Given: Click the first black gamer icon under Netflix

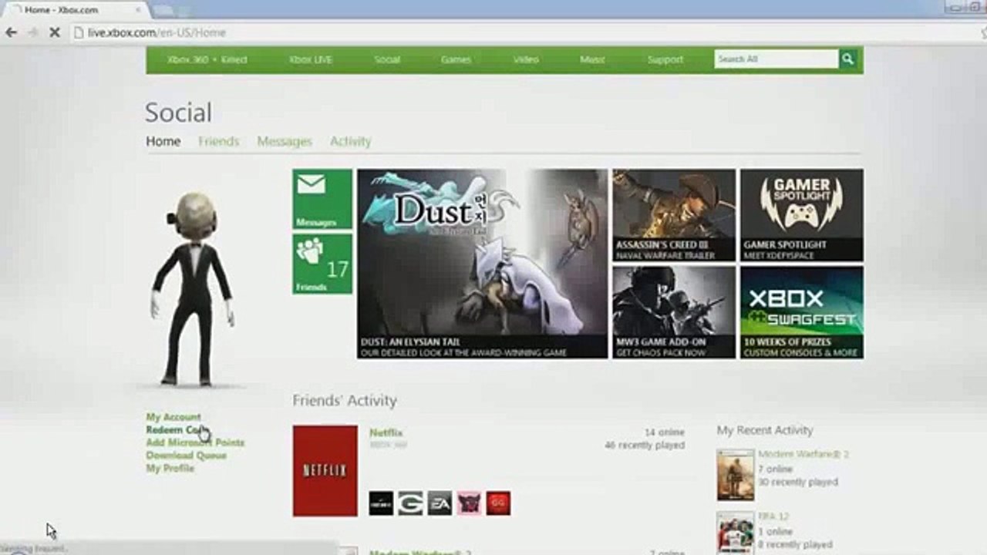Looking at the screenshot, I should tap(381, 503).
